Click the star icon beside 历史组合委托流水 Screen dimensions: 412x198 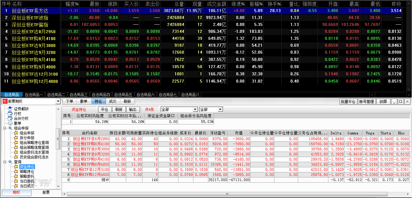tap(16, 157)
